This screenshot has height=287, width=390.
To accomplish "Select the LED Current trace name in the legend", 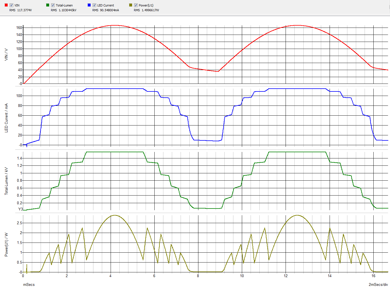I will [106, 5].
